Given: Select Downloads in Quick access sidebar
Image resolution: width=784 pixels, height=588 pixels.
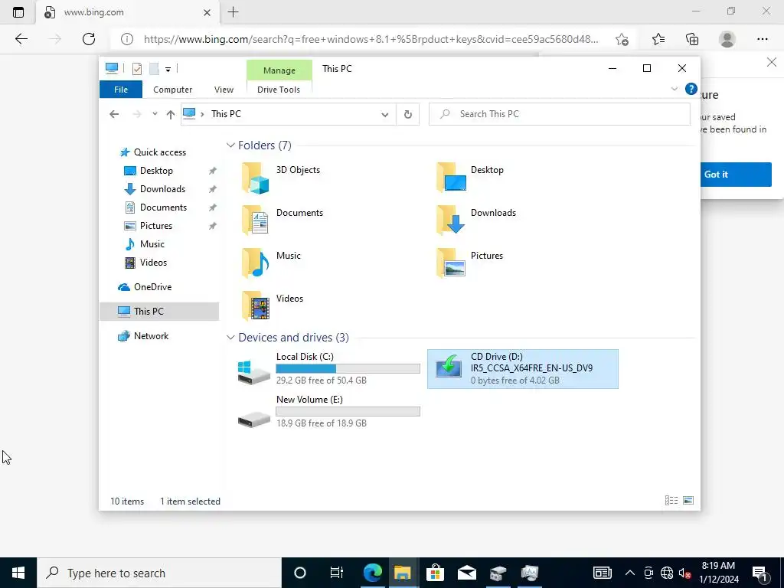Looking at the screenshot, I should (x=162, y=189).
